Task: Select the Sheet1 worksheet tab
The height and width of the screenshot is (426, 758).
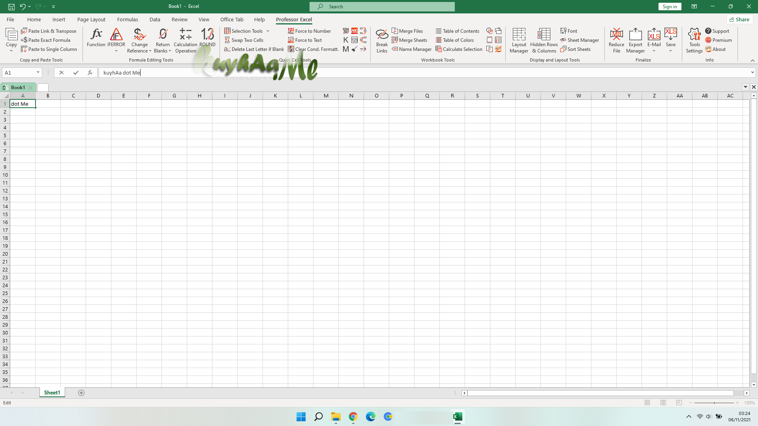Action: pyautogui.click(x=52, y=393)
